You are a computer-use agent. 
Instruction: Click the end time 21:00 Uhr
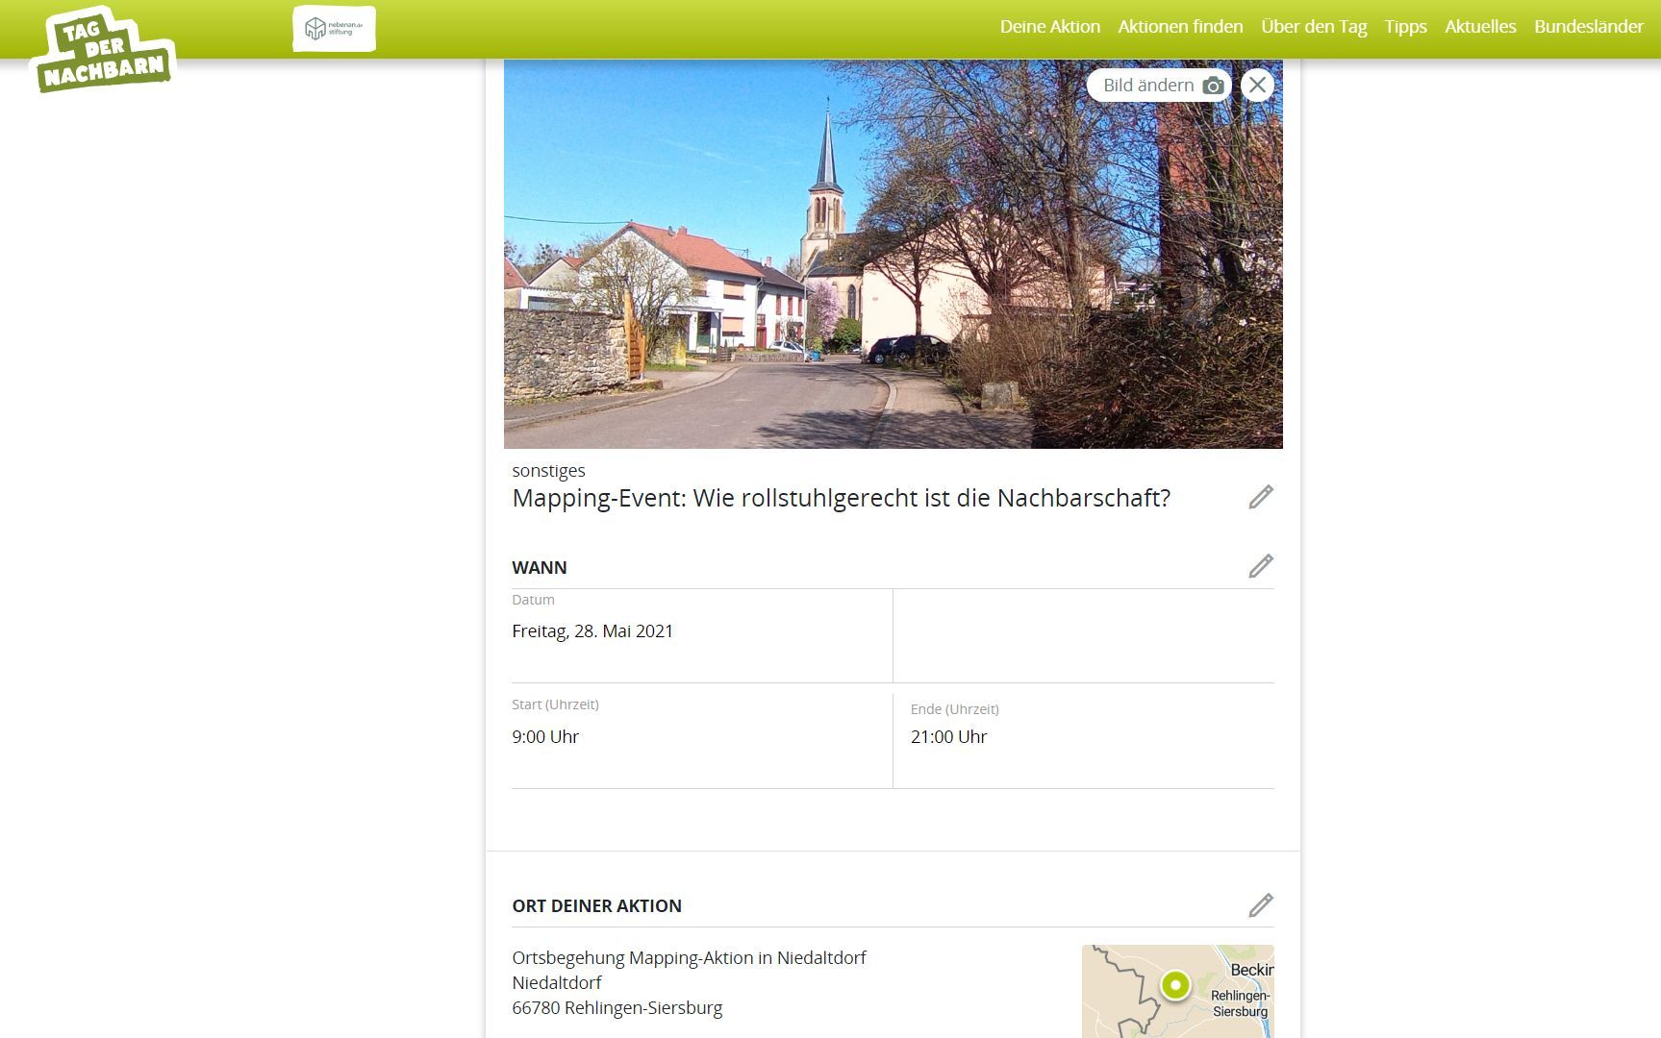(x=949, y=737)
